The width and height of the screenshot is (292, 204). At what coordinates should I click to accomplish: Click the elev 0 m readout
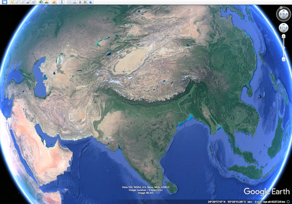coord(253,202)
